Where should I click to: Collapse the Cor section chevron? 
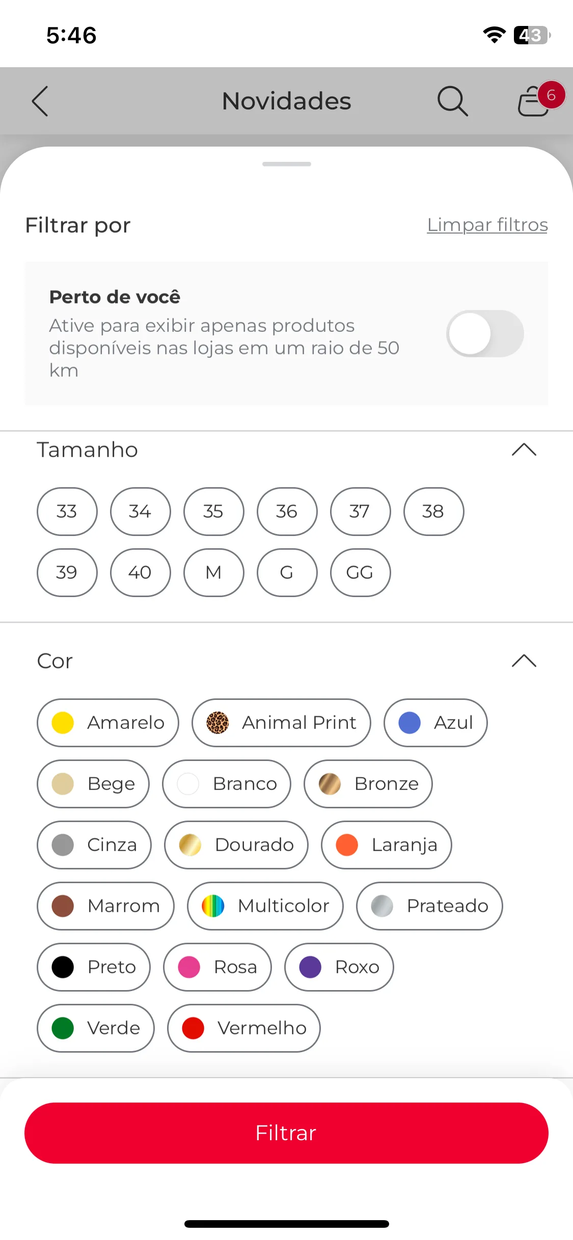(x=524, y=661)
